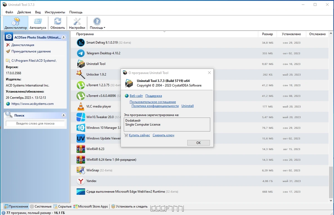Screen dimensions: 334x215
Task: Select the WinRAR 6.23 icon
Action: click(81, 149)
